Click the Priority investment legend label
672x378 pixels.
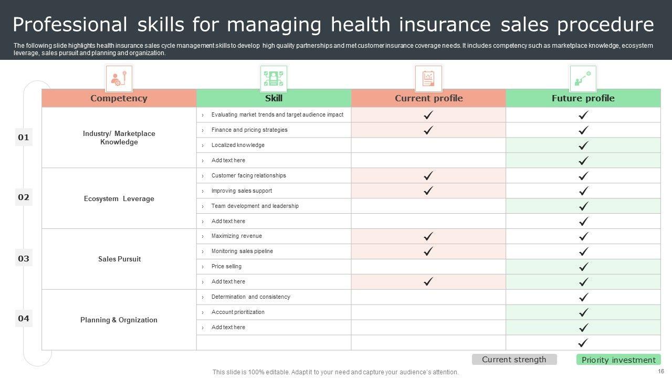pos(618,360)
